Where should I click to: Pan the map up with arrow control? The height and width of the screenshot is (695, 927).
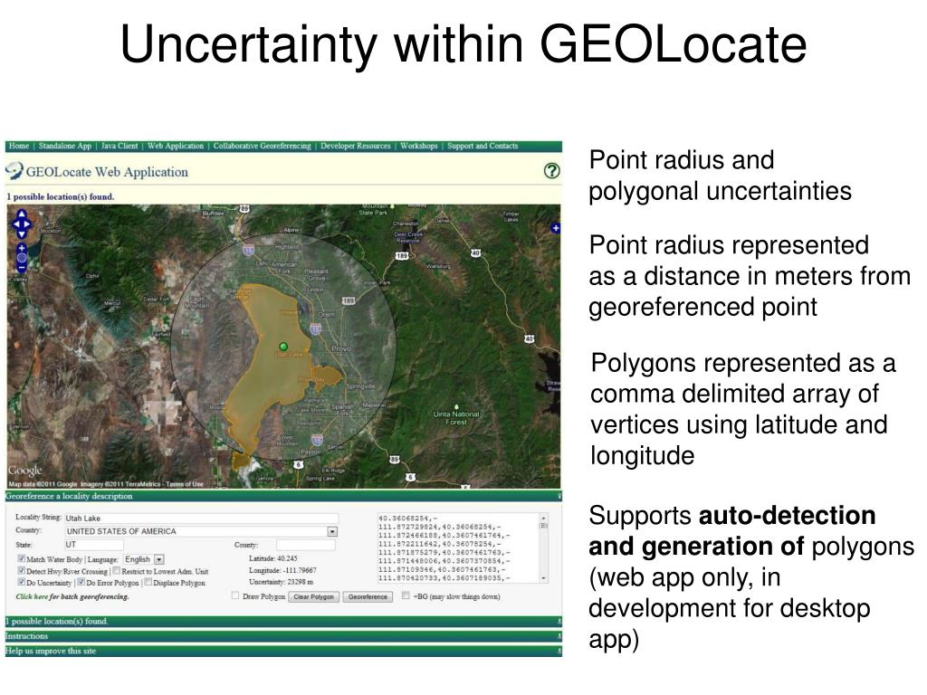click(22, 214)
